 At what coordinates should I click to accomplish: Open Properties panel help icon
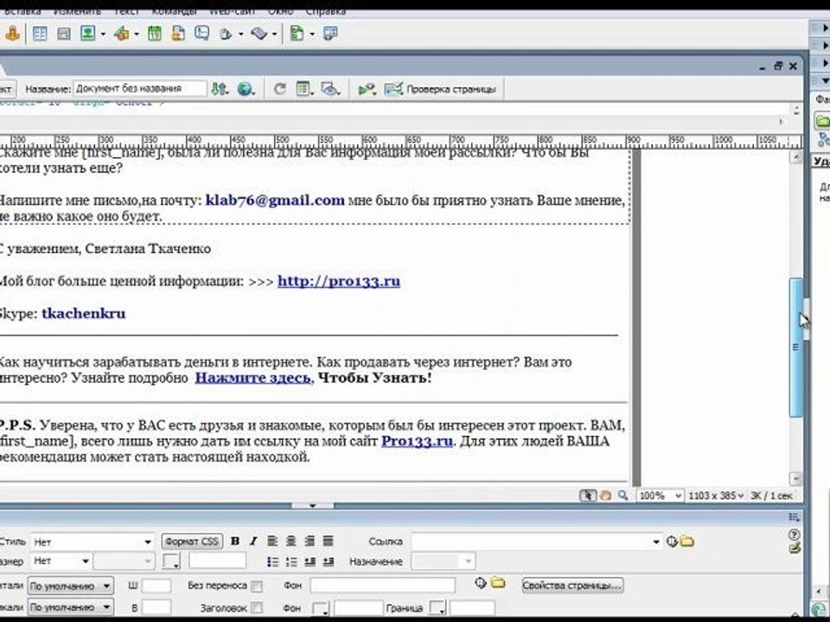pos(794,535)
